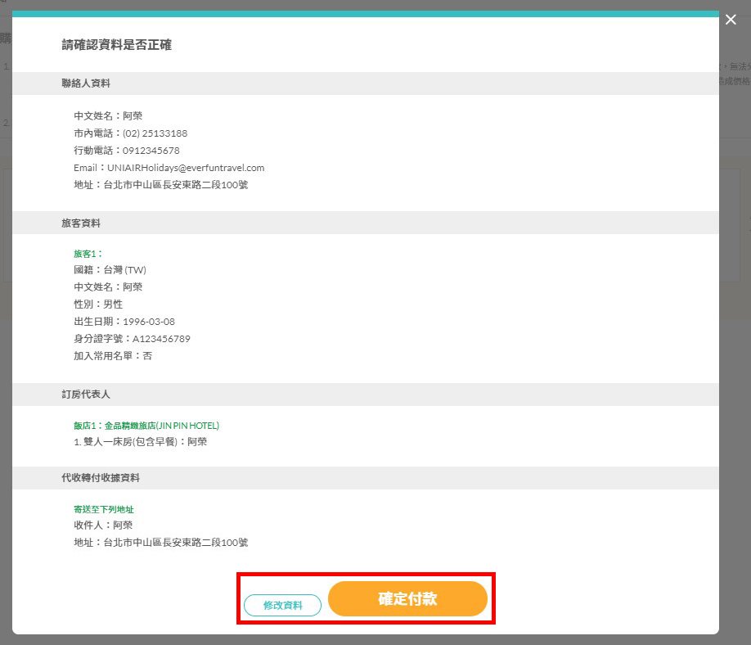Image resolution: width=751 pixels, height=645 pixels.
Task: Click the 請確認資料是否正確 dialog title
Action: [x=116, y=45]
